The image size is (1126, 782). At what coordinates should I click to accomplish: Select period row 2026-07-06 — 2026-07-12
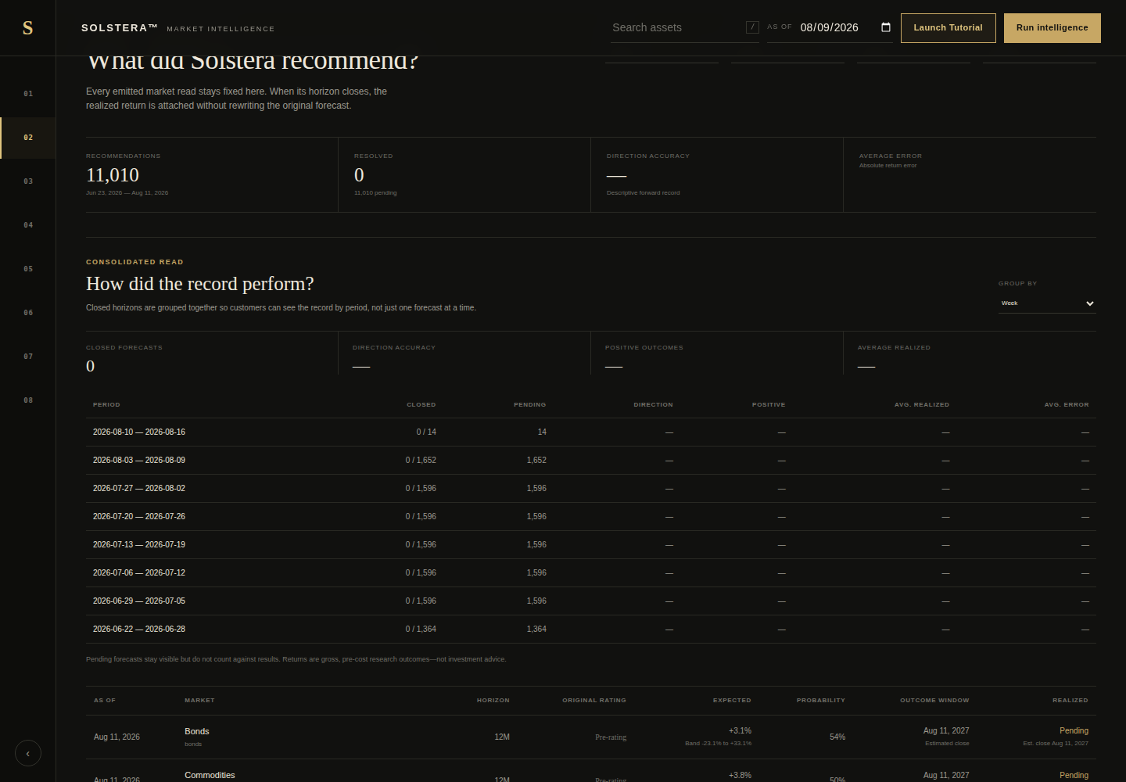click(591, 573)
